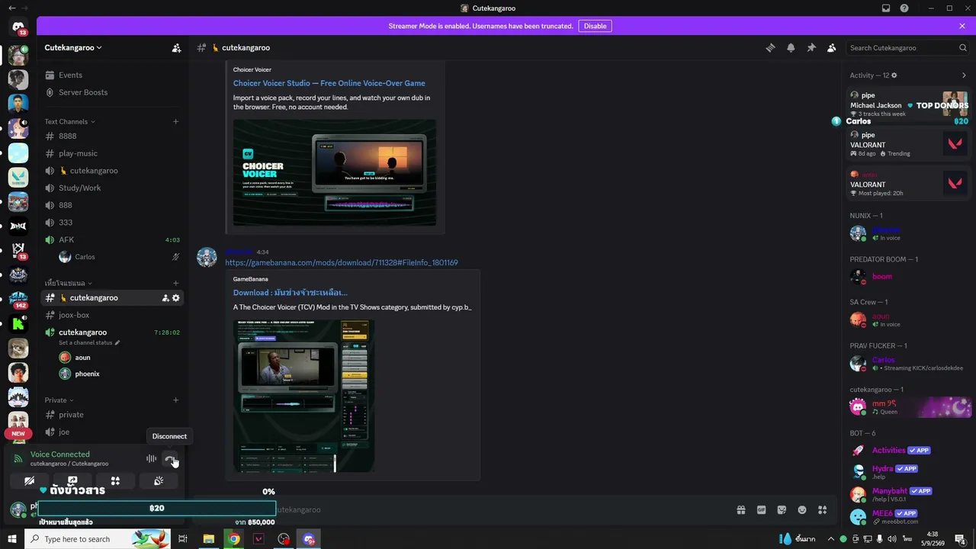View GameBanana mod embed screenshot
Screen dimensions: 976x549
[x=303, y=396]
